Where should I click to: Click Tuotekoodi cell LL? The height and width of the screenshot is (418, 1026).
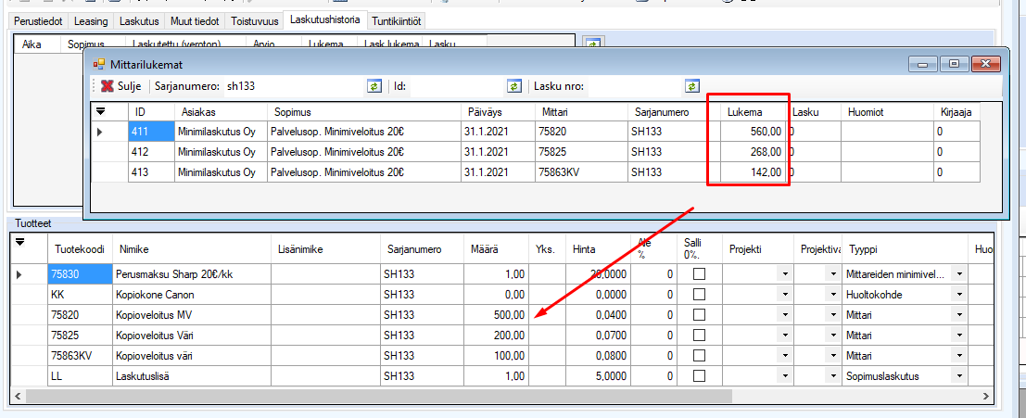click(x=80, y=375)
